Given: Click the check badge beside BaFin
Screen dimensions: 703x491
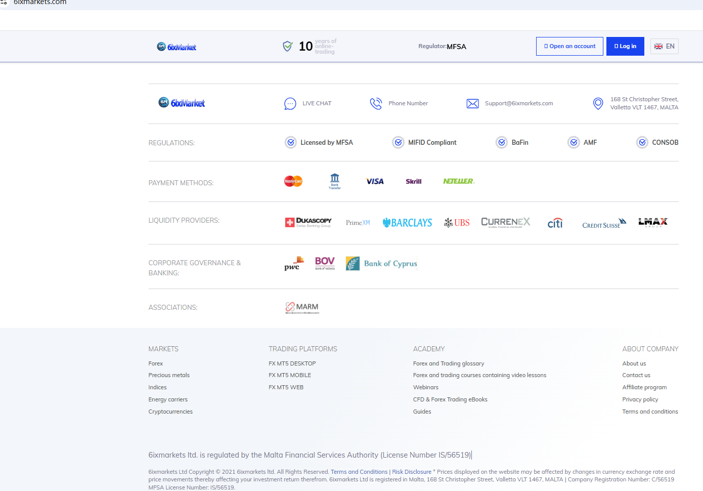Looking at the screenshot, I should click(502, 142).
